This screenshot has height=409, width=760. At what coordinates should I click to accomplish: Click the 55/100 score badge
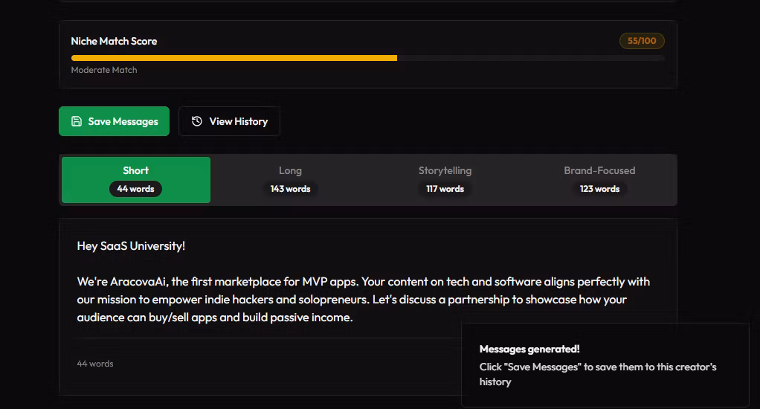[x=642, y=41]
